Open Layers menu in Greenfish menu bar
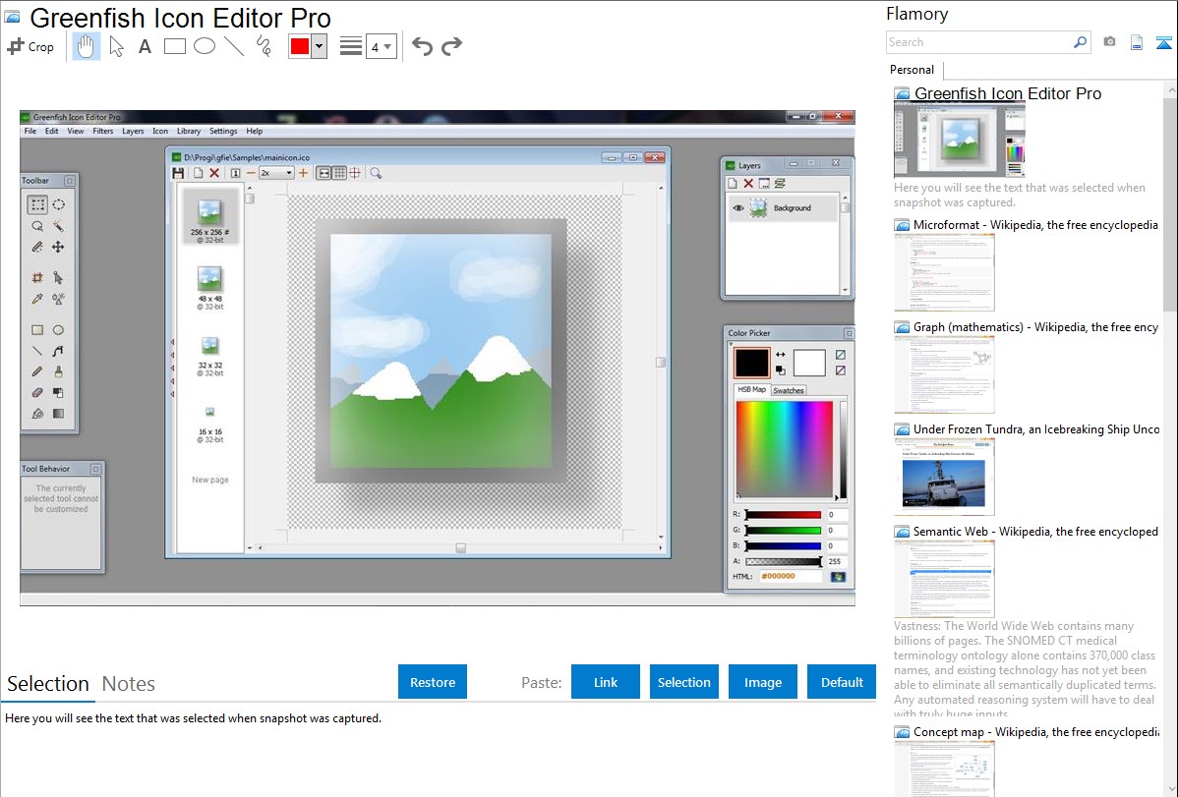 point(133,131)
